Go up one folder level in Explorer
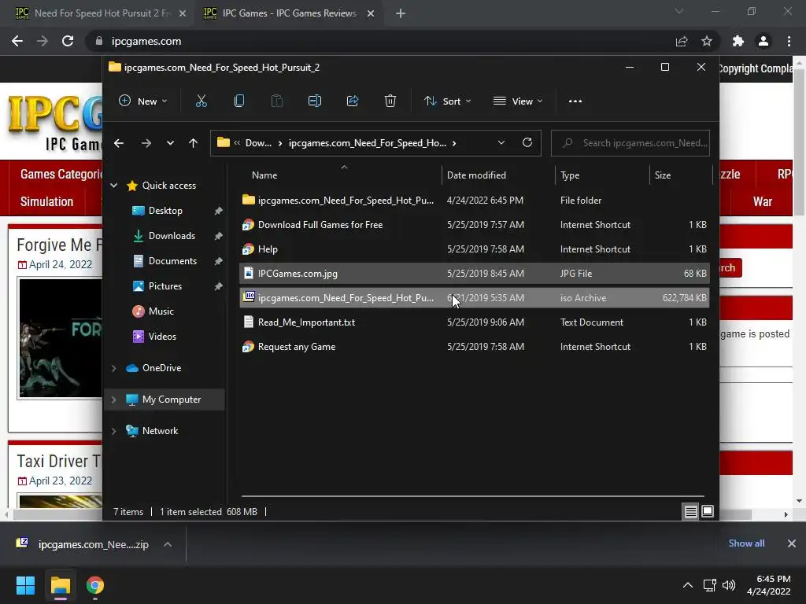Image resolution: width=806 pixels, height=604 pixels. pos(194,143)
